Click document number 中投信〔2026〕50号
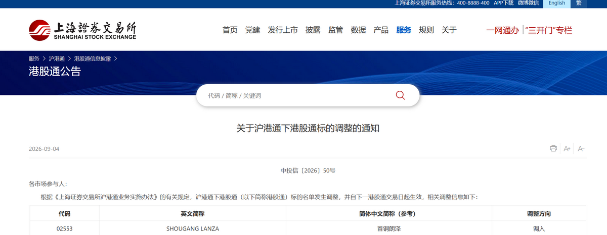Viewport: 607px width, 235px height. click(x=308, y=170)
